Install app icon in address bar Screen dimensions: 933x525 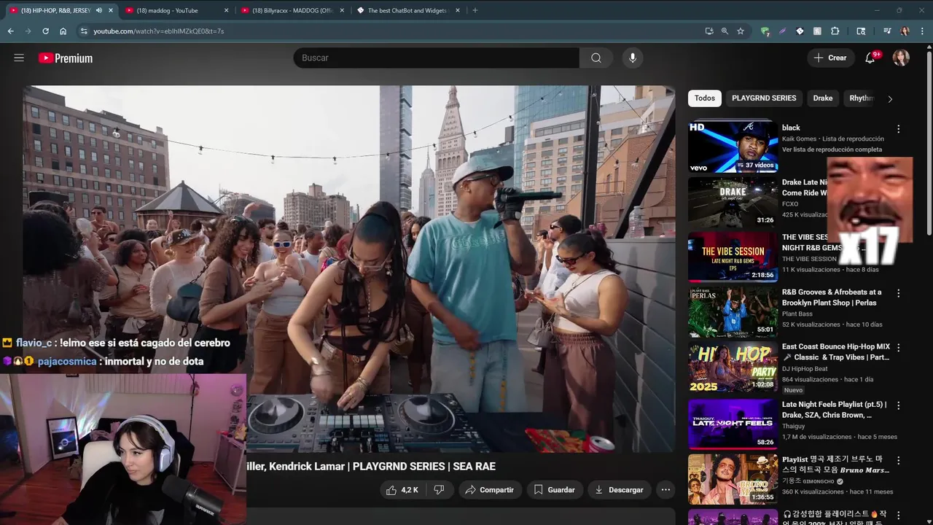[709, 31]
